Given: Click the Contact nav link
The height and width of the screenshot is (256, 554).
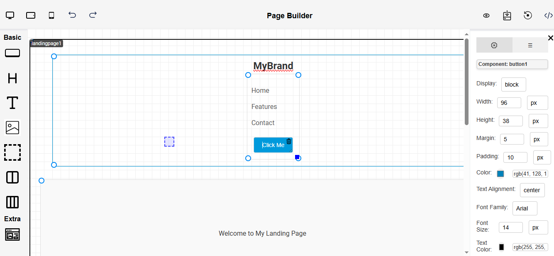Looking at the screenshot, I should pos(263,123).
